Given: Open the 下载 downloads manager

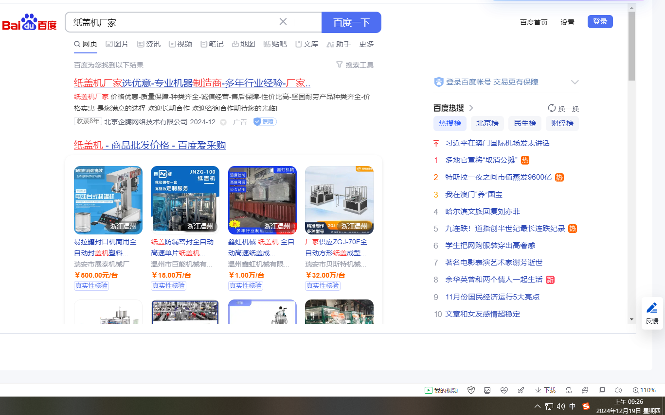Looking at the screenshot, I should click(x=545, y=390).
